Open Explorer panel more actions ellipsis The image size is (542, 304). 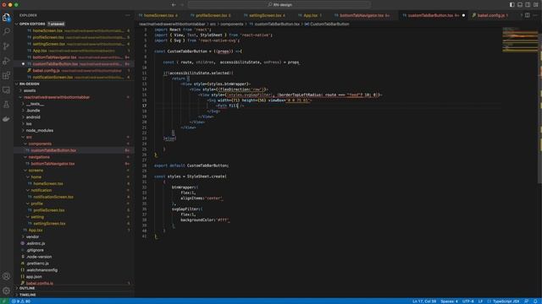click(x=128, y=15)
